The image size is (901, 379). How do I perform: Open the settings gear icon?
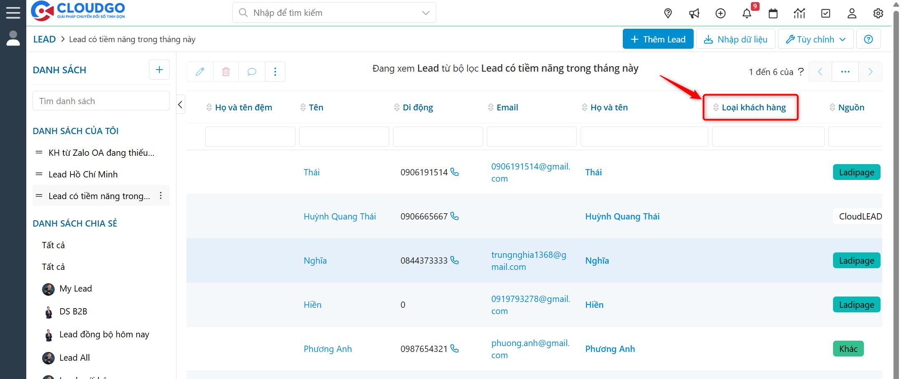click(x=878, y=13)
